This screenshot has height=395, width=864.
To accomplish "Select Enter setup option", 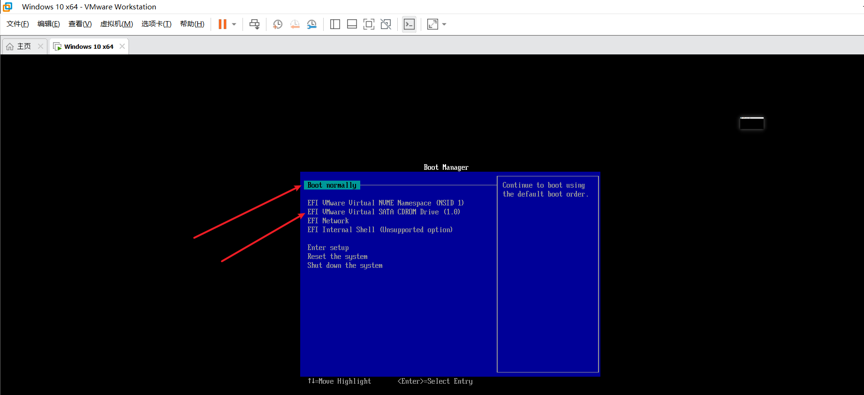I will click(x=328, y=248).
